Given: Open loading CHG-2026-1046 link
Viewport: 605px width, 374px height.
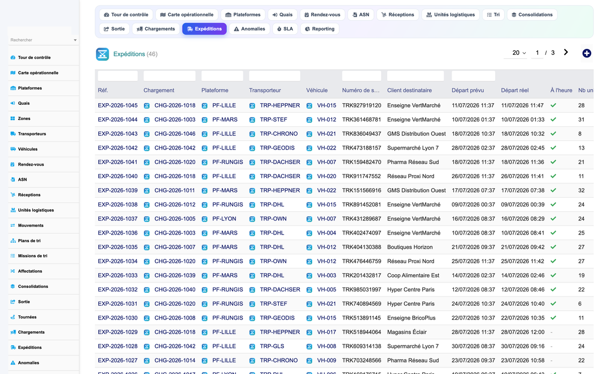Looking at the screenshot, I should point(175,134).
